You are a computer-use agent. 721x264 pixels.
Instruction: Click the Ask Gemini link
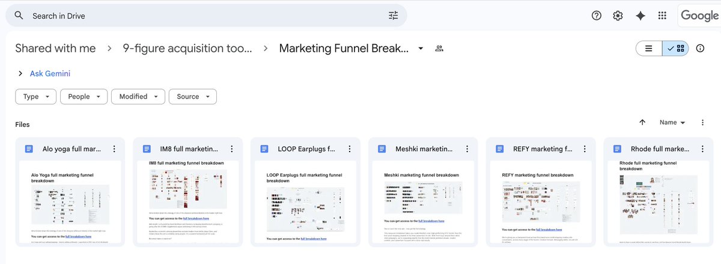click(50, 73)
